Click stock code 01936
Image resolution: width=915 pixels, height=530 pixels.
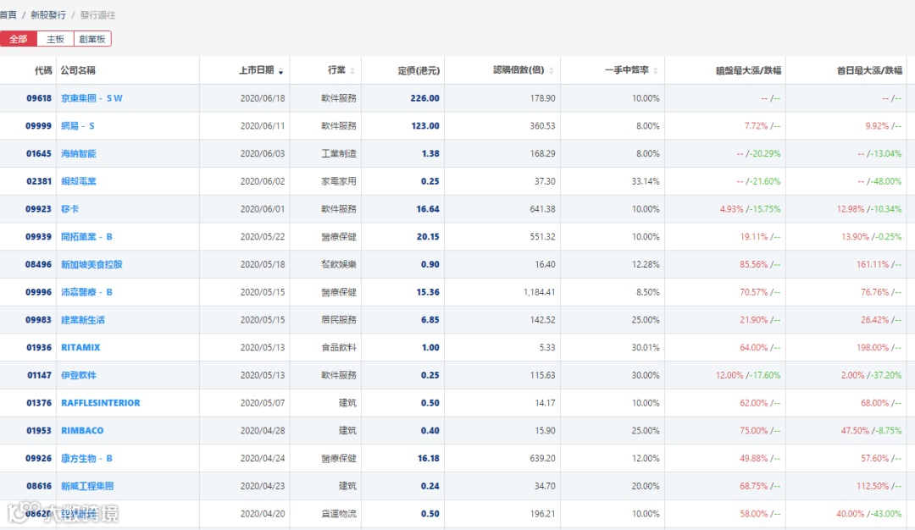[x=38, y=347]
